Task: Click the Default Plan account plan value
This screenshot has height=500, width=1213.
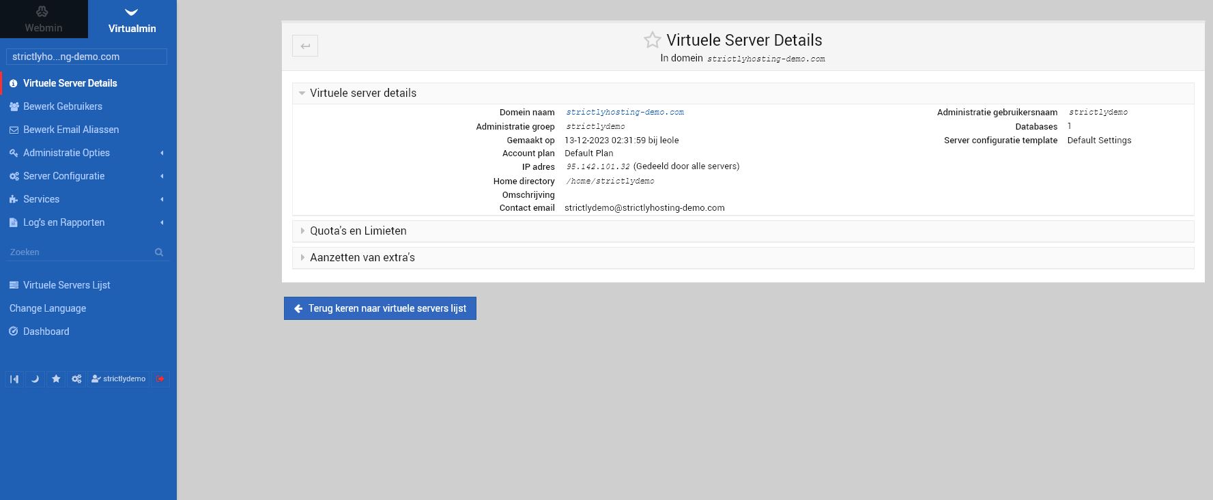Action: click(588, 153)
